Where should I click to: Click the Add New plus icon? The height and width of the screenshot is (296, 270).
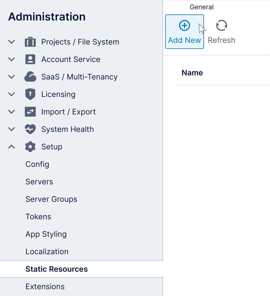coord(184,26)
